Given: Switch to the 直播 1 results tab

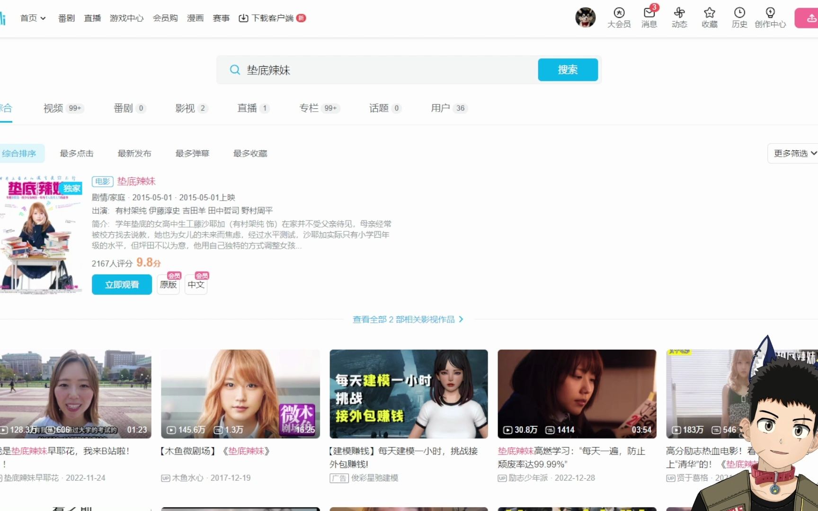Looking at the screenshot, I should click(253, 108).
